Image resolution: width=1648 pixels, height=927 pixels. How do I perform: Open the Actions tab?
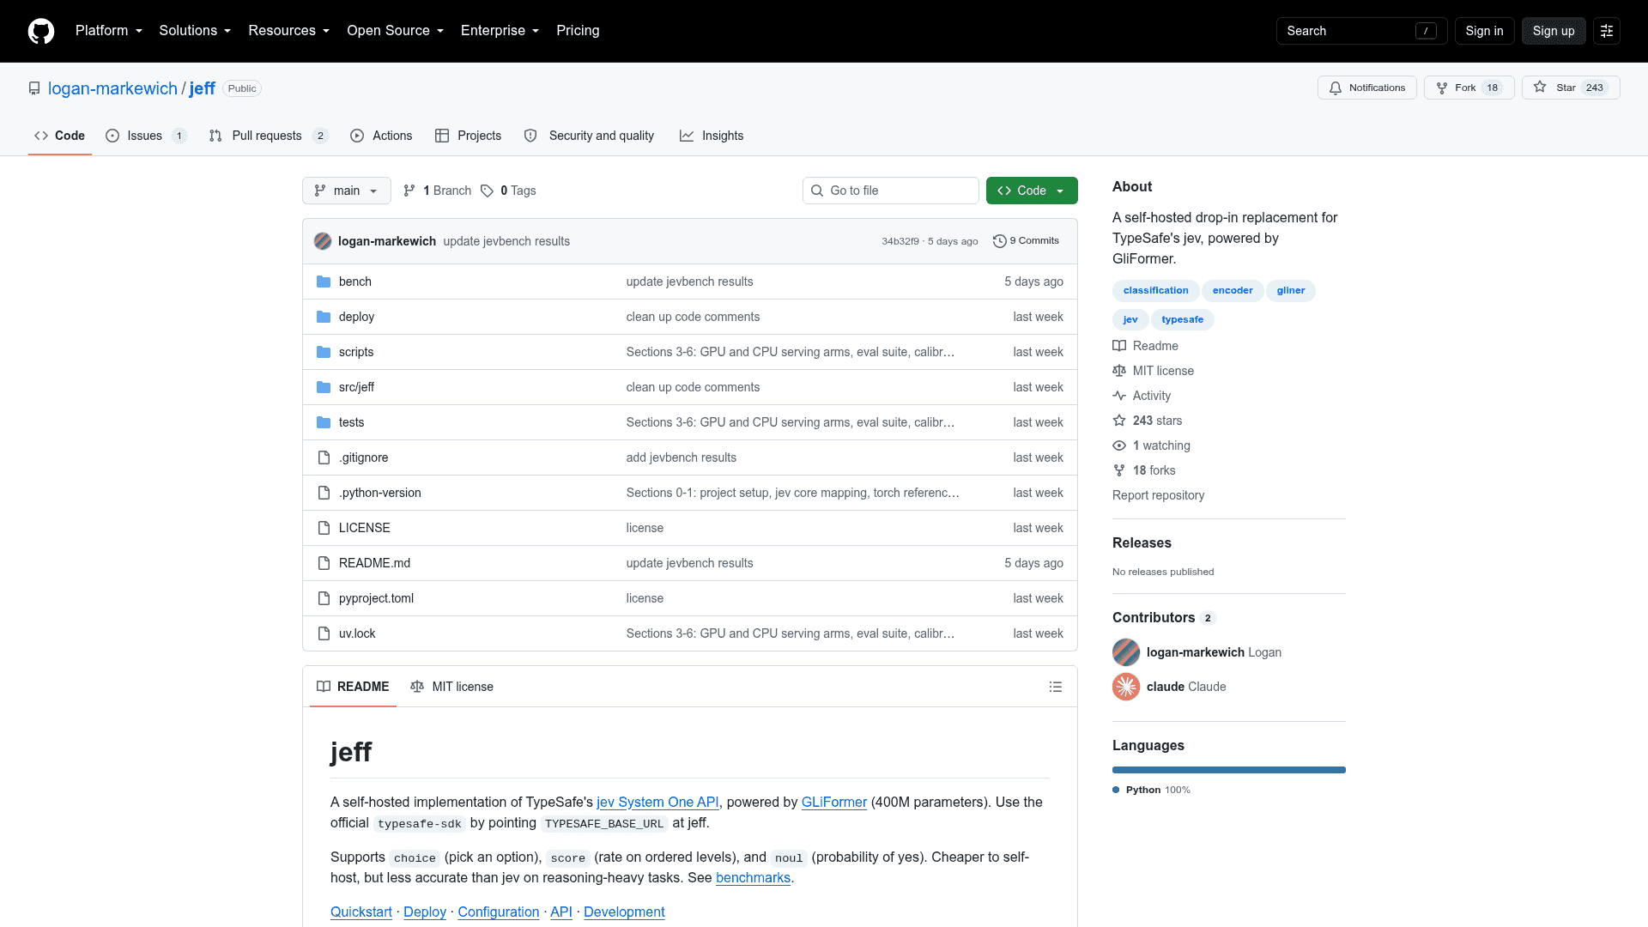pyautogui.click(x=381, y=136)
